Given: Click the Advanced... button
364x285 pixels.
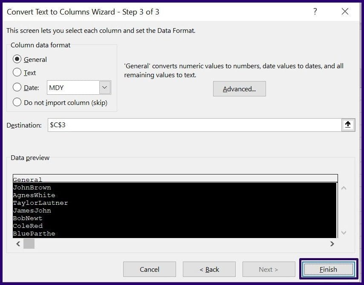Looking at the screenshot, I should pos(240,89).
